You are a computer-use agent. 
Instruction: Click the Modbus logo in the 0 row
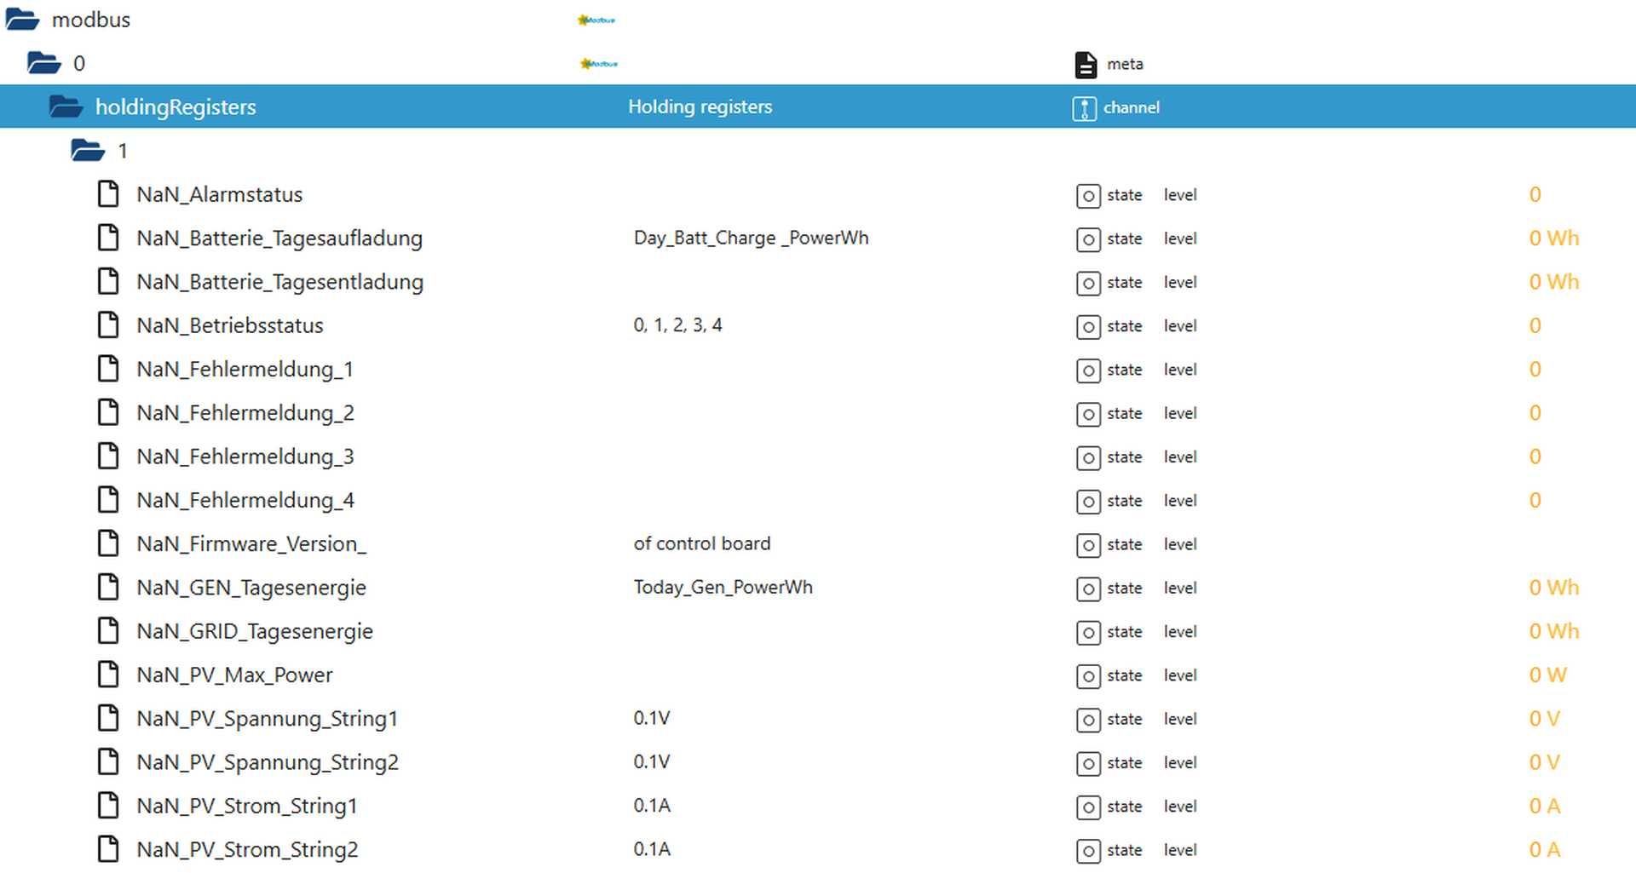(x=599, y=63)
